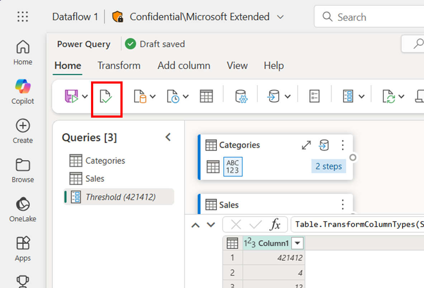Screen dimensions: 424x288
Task: Open the Add column ribbon tab
Action: pyautogui.click(x=184, y=66)
